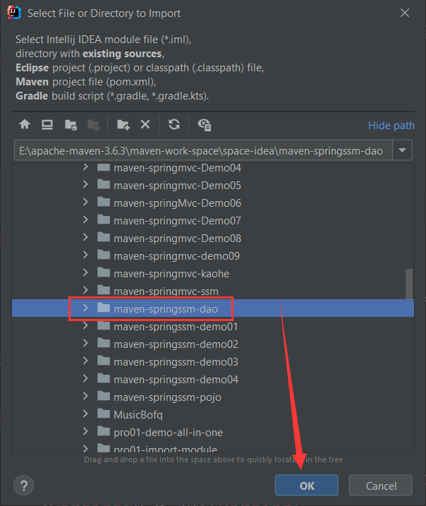Expand the maven-springssm-demo03 folder
This screenshot has width=426, height=506.
(x=85, y=361)
